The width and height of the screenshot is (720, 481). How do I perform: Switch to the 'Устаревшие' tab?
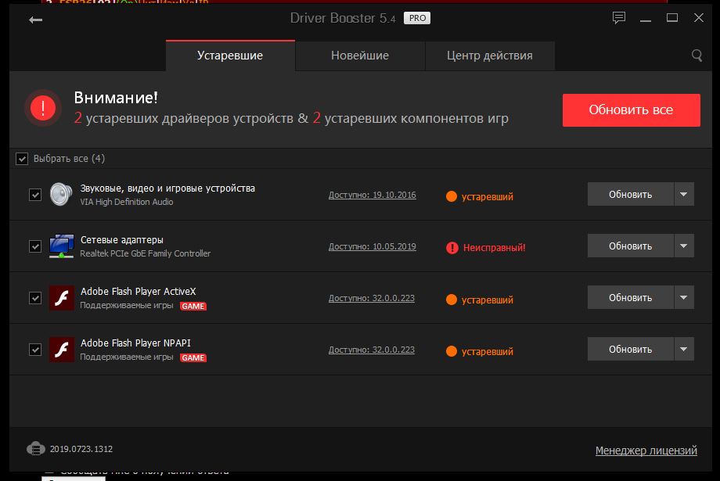click(230, 56)
